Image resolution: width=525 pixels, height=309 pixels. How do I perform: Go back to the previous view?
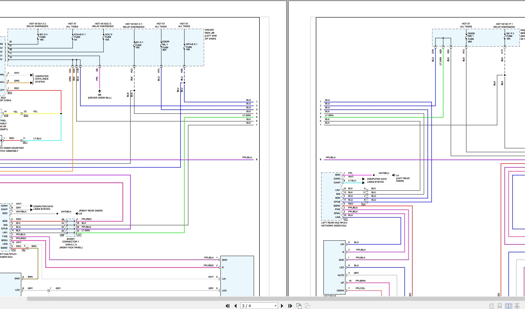coord(298,306)
